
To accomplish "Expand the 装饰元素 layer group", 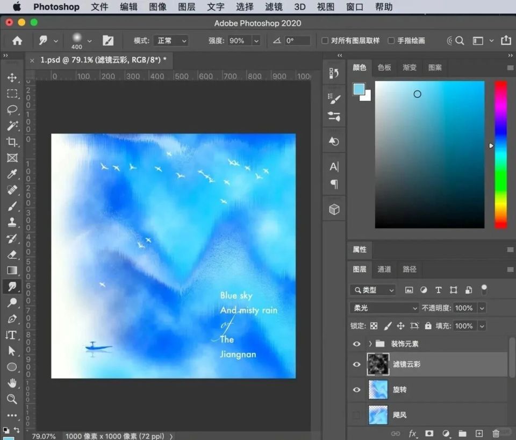I will coord(370,344).
